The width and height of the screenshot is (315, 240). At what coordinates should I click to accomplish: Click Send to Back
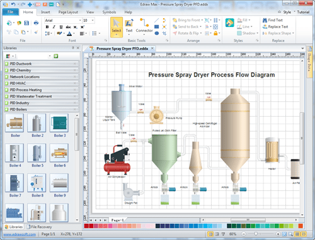(x=186, y=26)
